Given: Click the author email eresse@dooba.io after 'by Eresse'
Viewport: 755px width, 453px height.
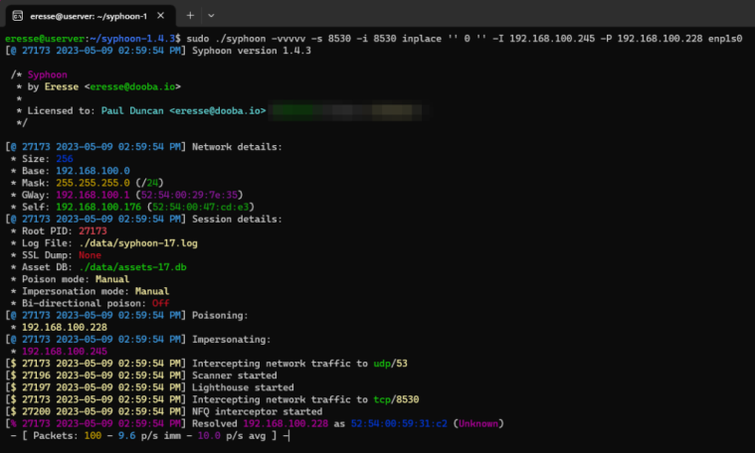Looking at the screenshot, I should (x=132, y=86).
